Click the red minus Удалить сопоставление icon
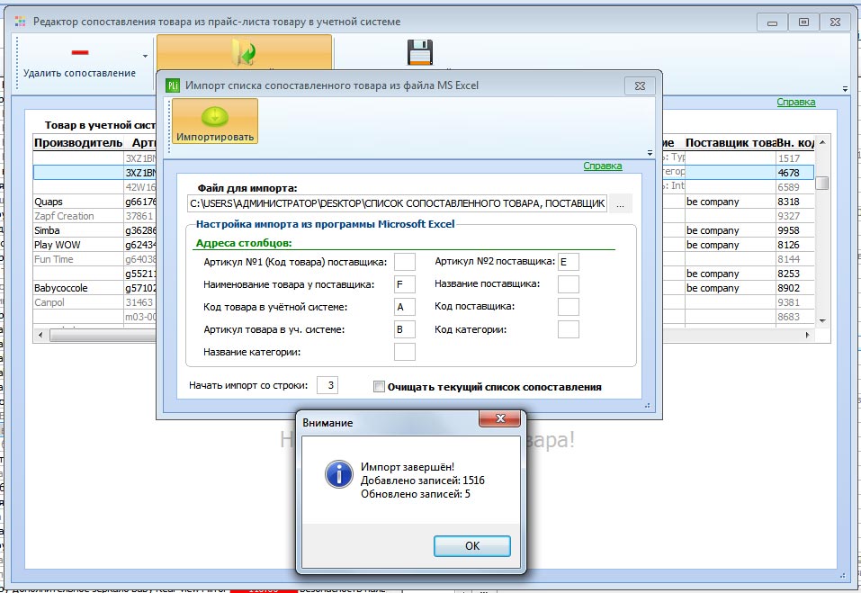This screenshot has width=861, height=593. [x=79, y=52]
